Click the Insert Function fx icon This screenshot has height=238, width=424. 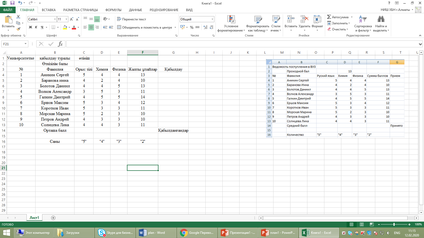60,44
